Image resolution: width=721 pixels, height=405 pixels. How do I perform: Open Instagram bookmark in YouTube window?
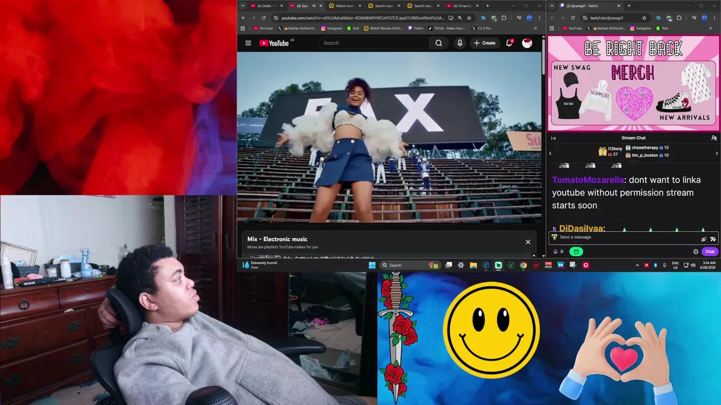click(x=332, y=28)
